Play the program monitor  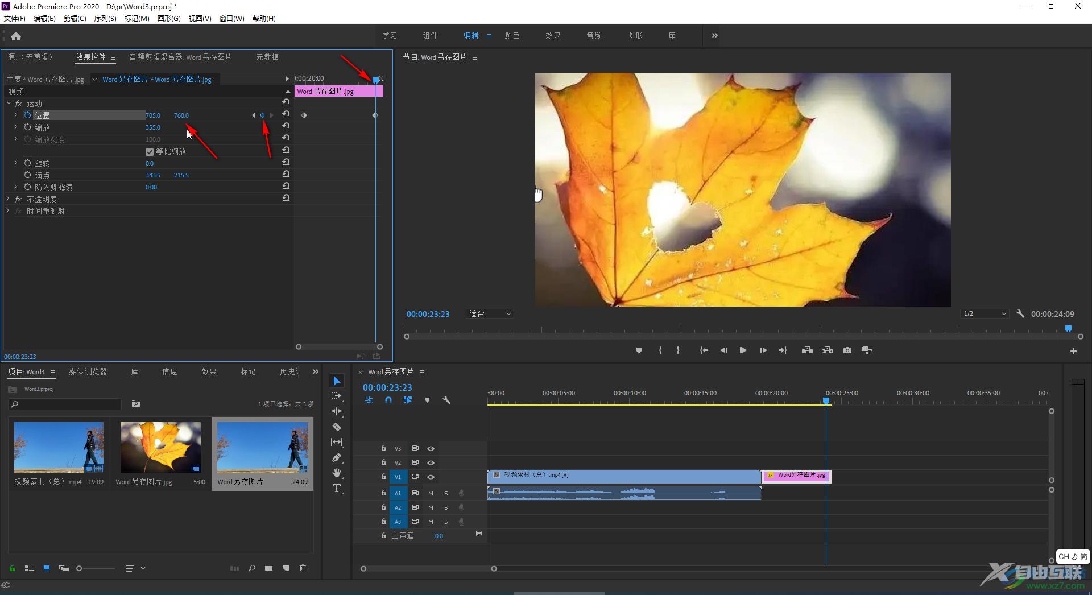743,350
